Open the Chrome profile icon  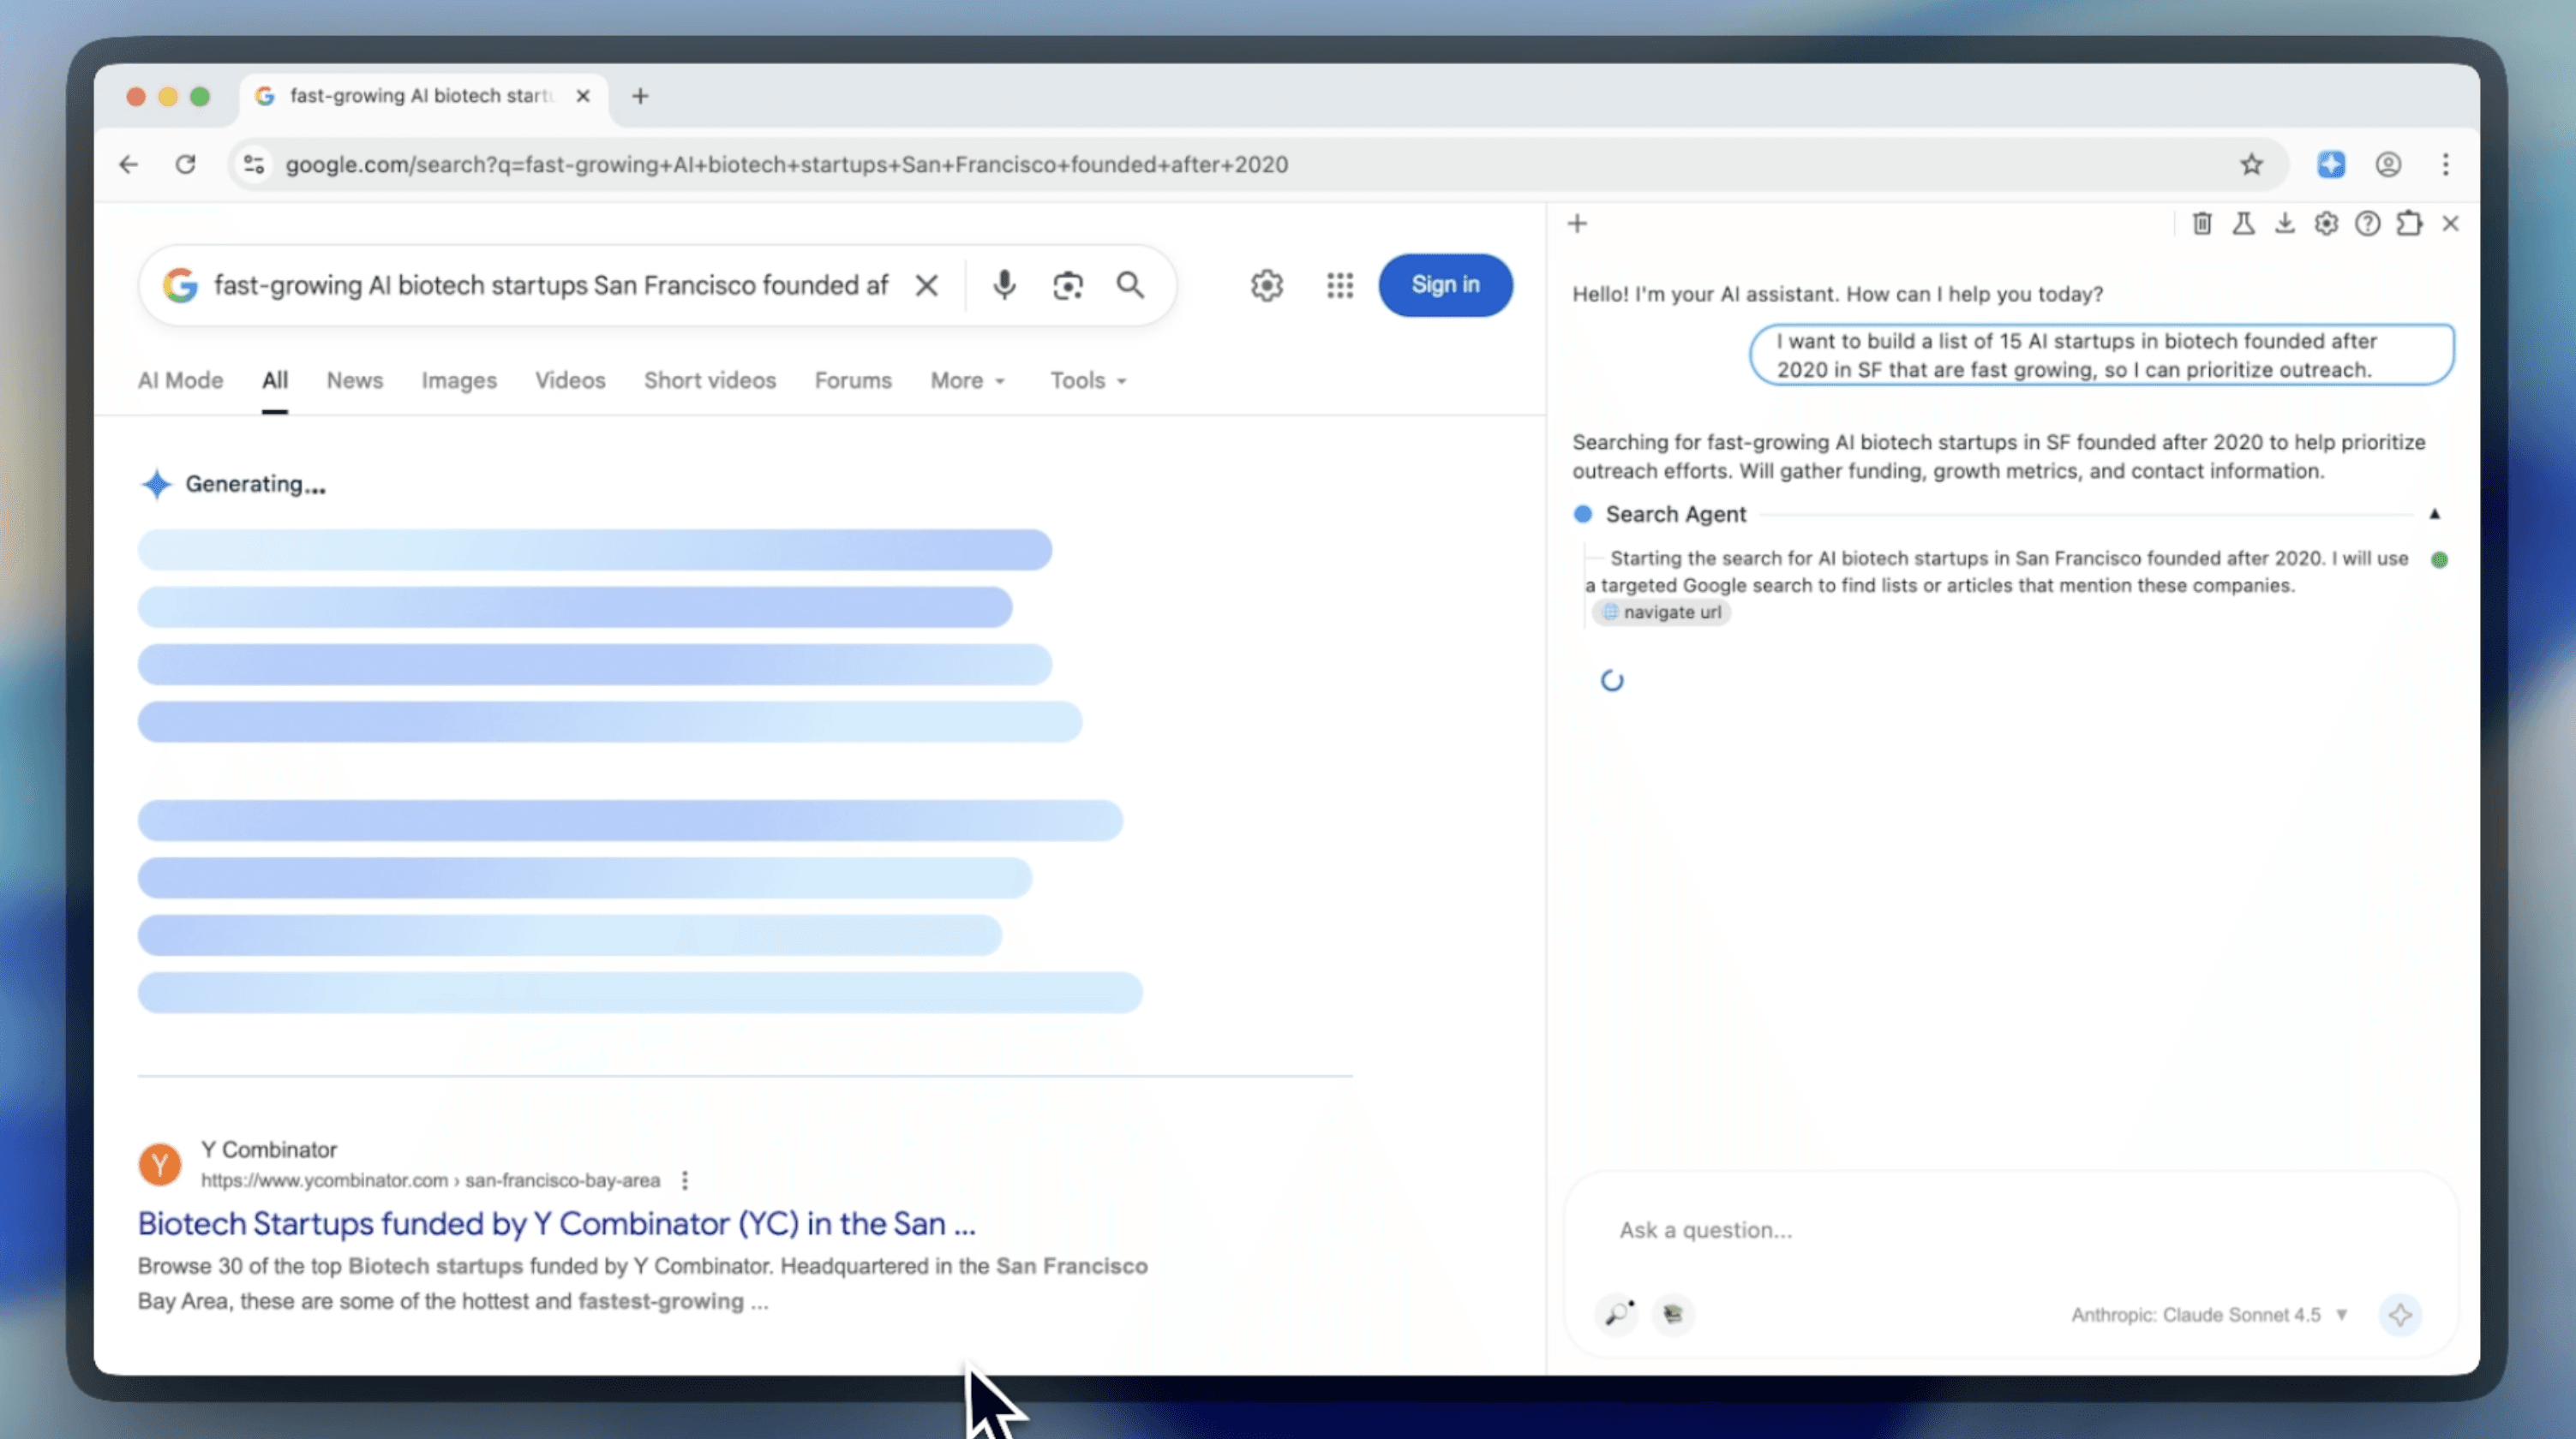click(2388, 164)
